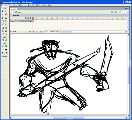Hide the rough1 layer via its eye dot

(x=26, y=21)
